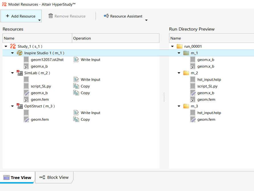Viewport: 254px width, 191px height.
Task: Click the Copy operation text for script_SL.py
Action: point(85,86)
